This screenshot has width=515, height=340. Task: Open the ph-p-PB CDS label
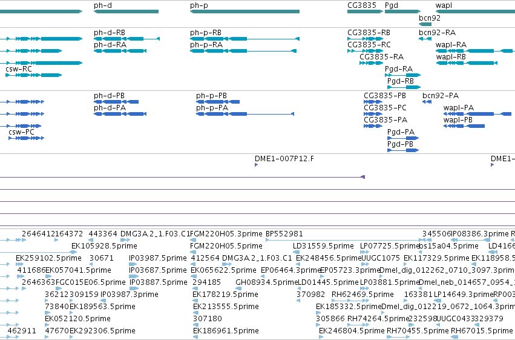click(212, 96)
